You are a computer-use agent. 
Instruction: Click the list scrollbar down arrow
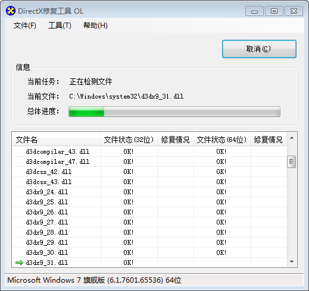(292, 262)
